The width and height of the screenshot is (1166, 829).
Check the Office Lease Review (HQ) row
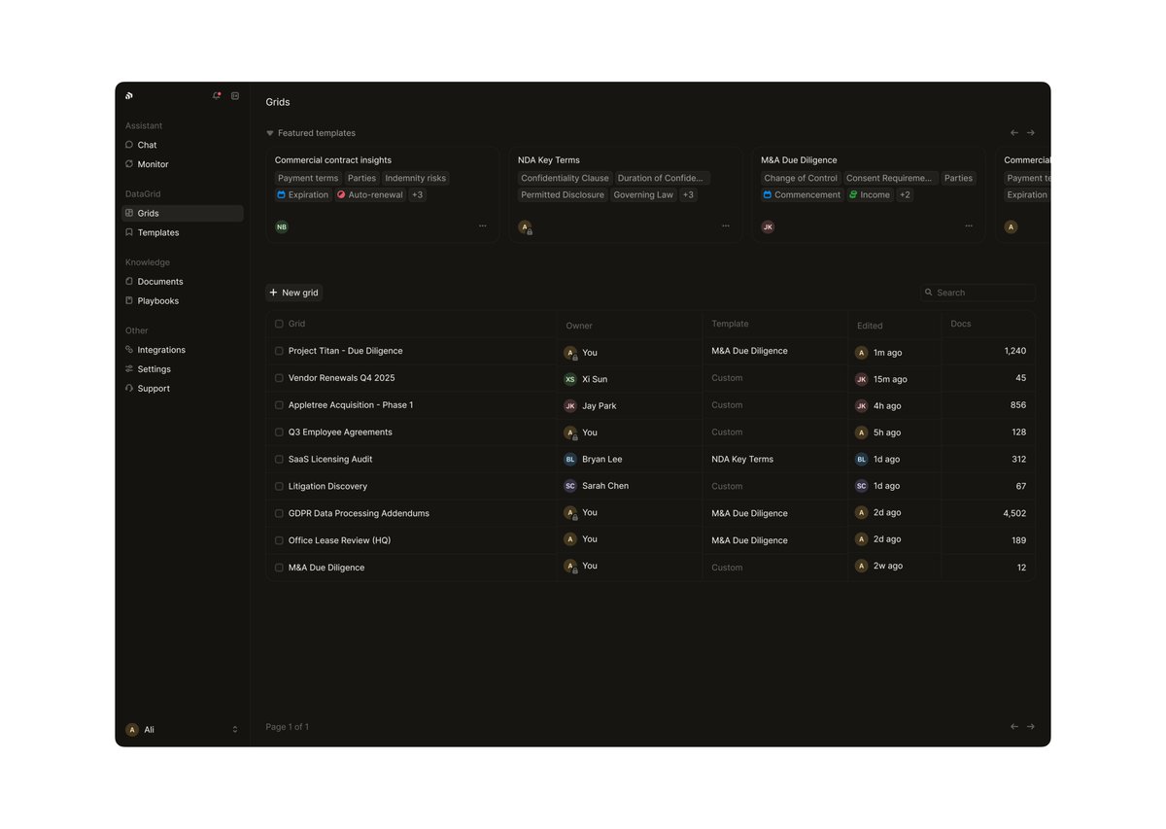click(x=279, y=540)
